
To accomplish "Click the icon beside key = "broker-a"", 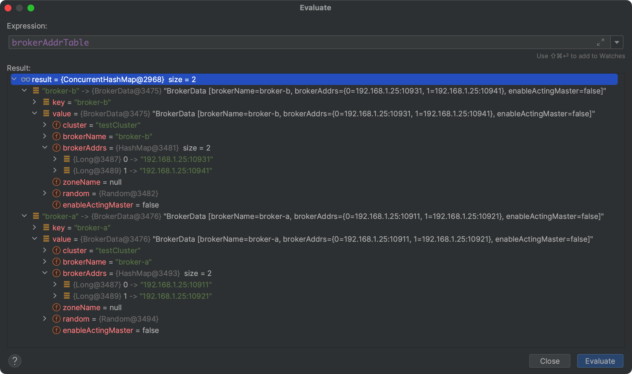I will click(x=46, y=227).
